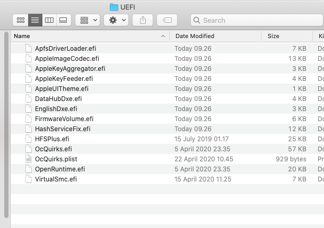The width and height of the screenshot is (324, 228).
Task: Select DataHubDxe.efi file name
Action: pyautogui.click(x=58, y=99)
